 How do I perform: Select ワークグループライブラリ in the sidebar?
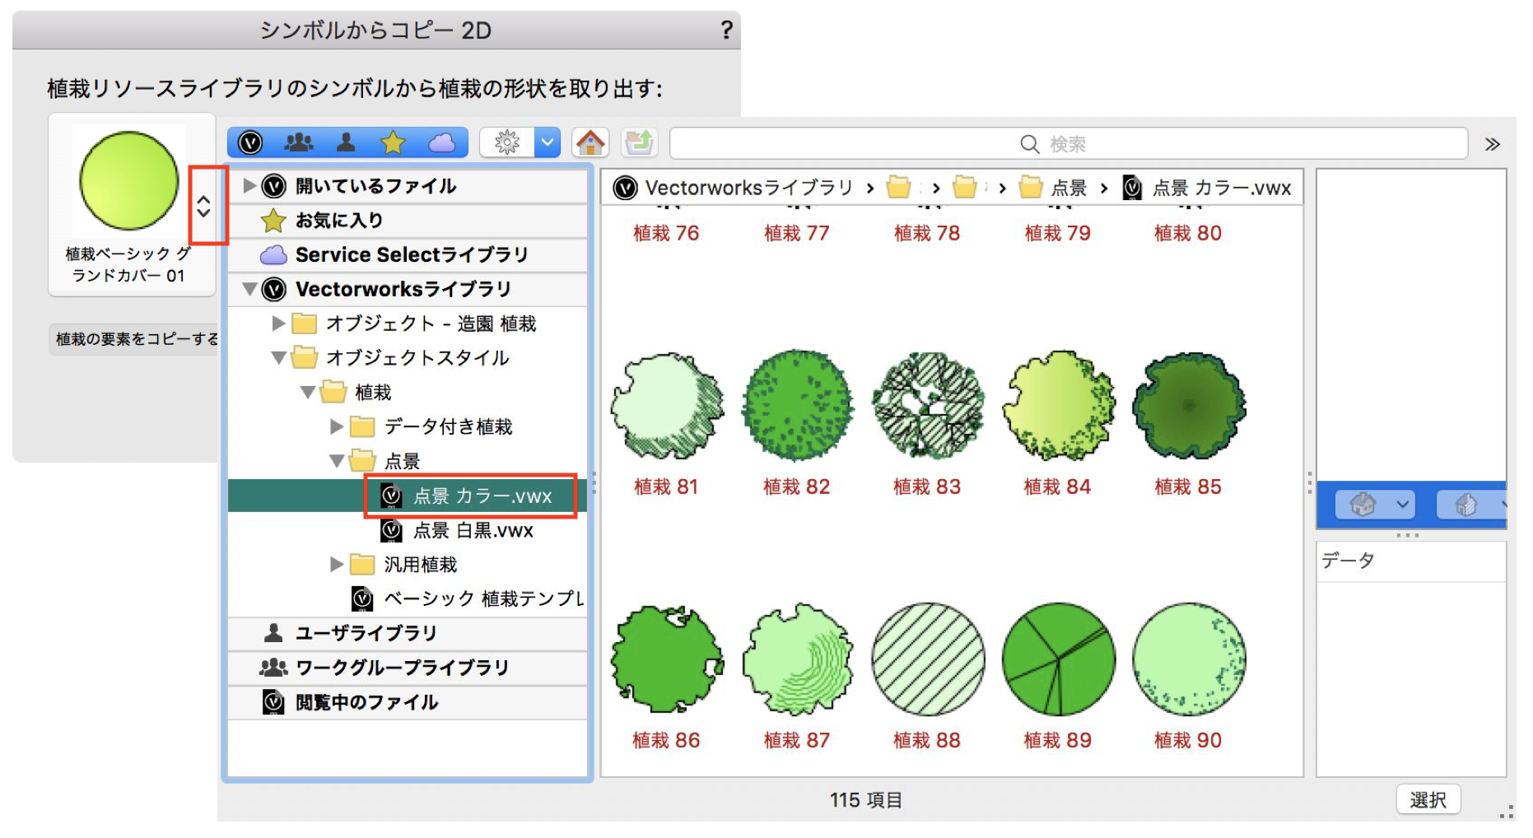[408, 668]
